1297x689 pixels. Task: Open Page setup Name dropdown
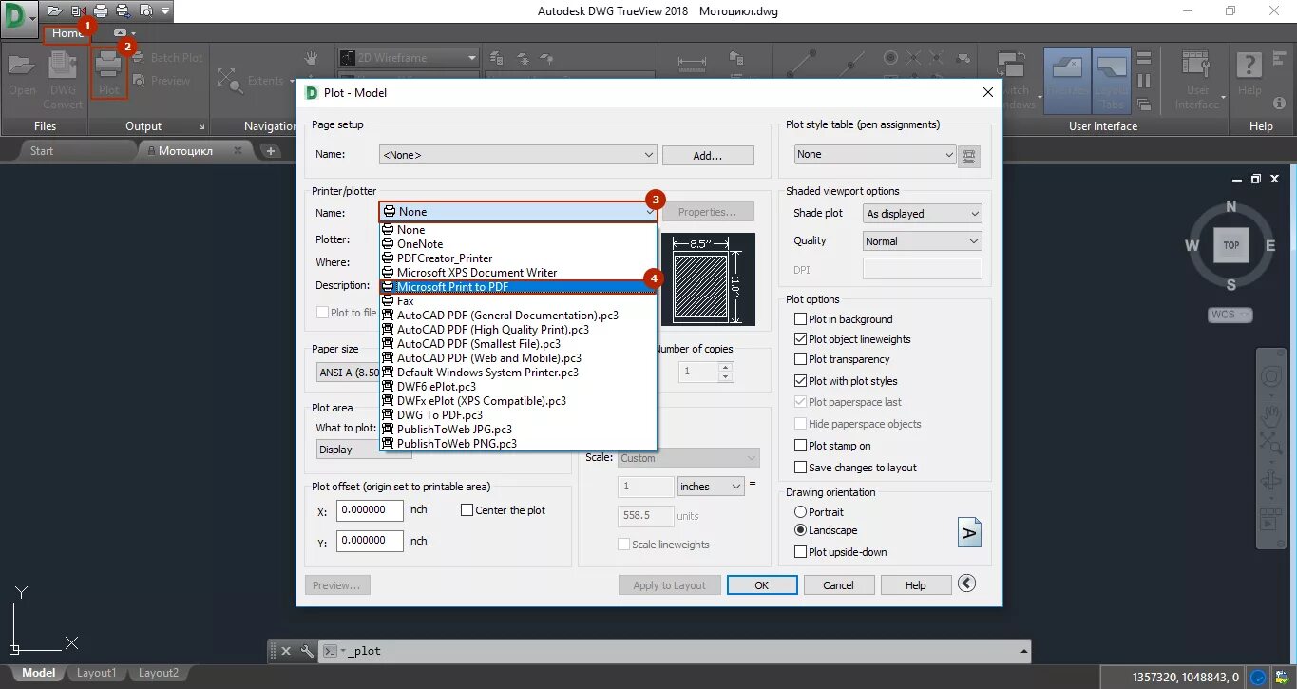[517, 155]
